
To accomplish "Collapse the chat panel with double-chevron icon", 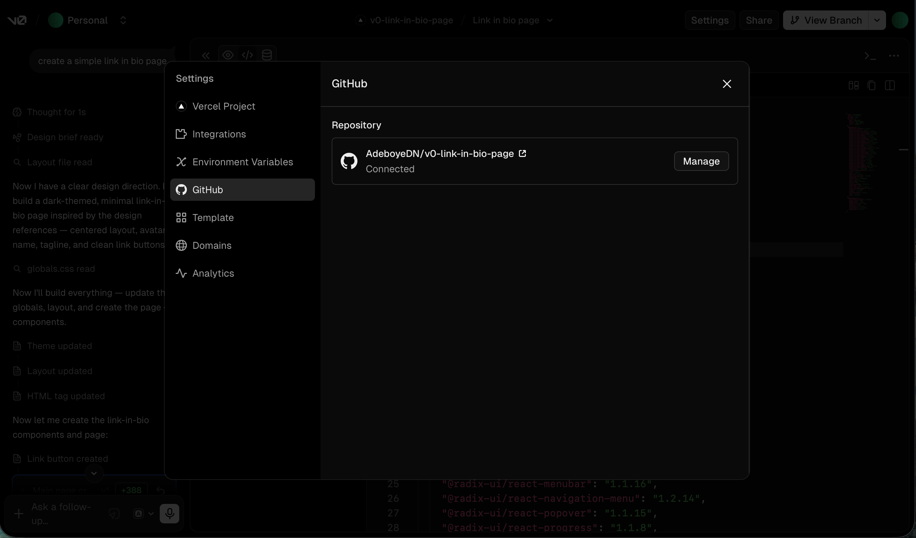I will tap(206, 56).
